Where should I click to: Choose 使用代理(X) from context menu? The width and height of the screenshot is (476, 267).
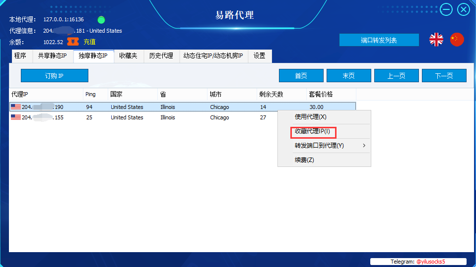(x=324, y=117)
